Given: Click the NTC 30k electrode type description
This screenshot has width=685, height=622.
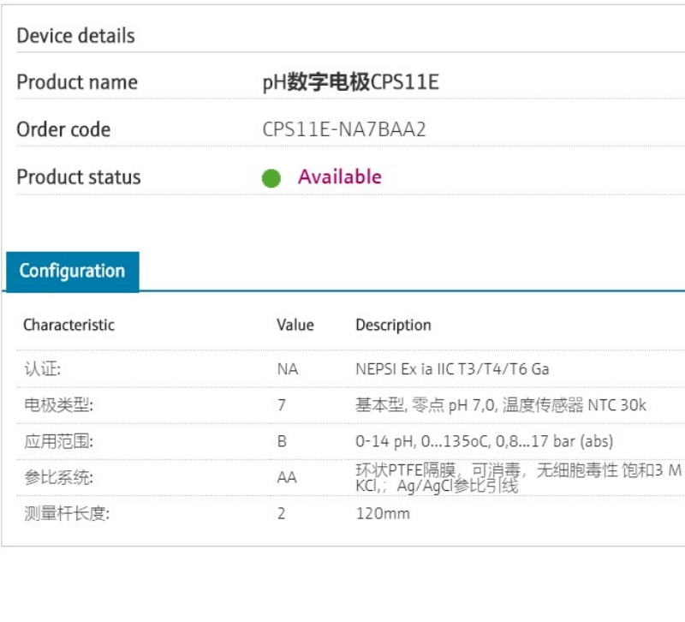Looking at the screenshot, I should [501, 406].
